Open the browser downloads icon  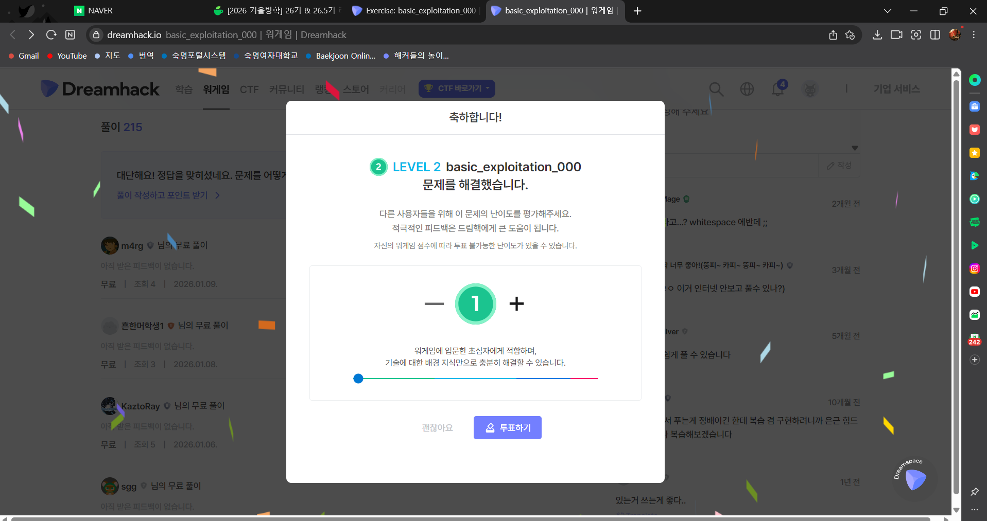877,34
